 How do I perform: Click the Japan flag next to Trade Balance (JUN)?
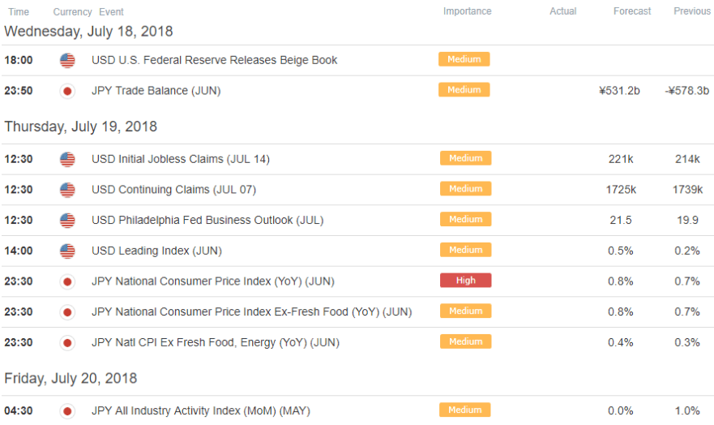(x=67, y=91)
